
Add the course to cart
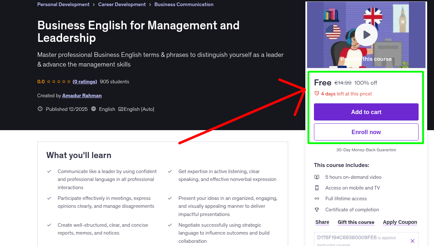point(366,112)
